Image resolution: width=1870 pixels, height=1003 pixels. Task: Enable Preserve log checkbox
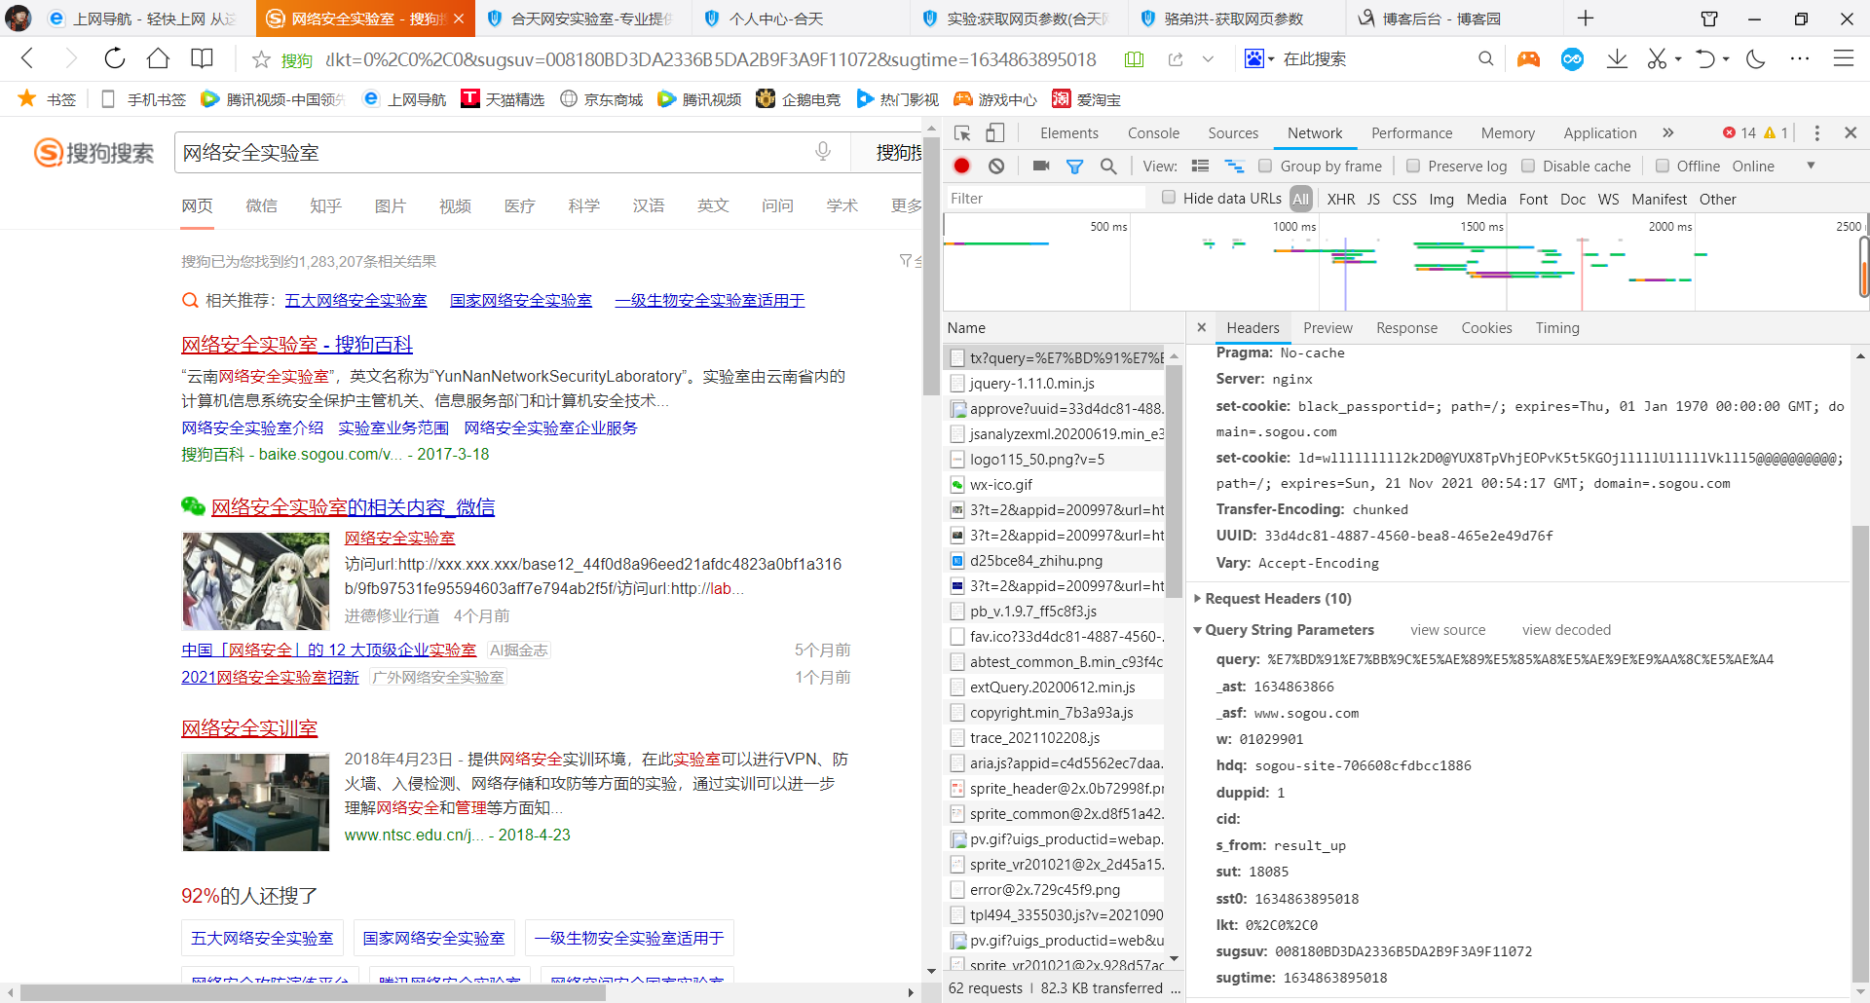click(1413, 166)
